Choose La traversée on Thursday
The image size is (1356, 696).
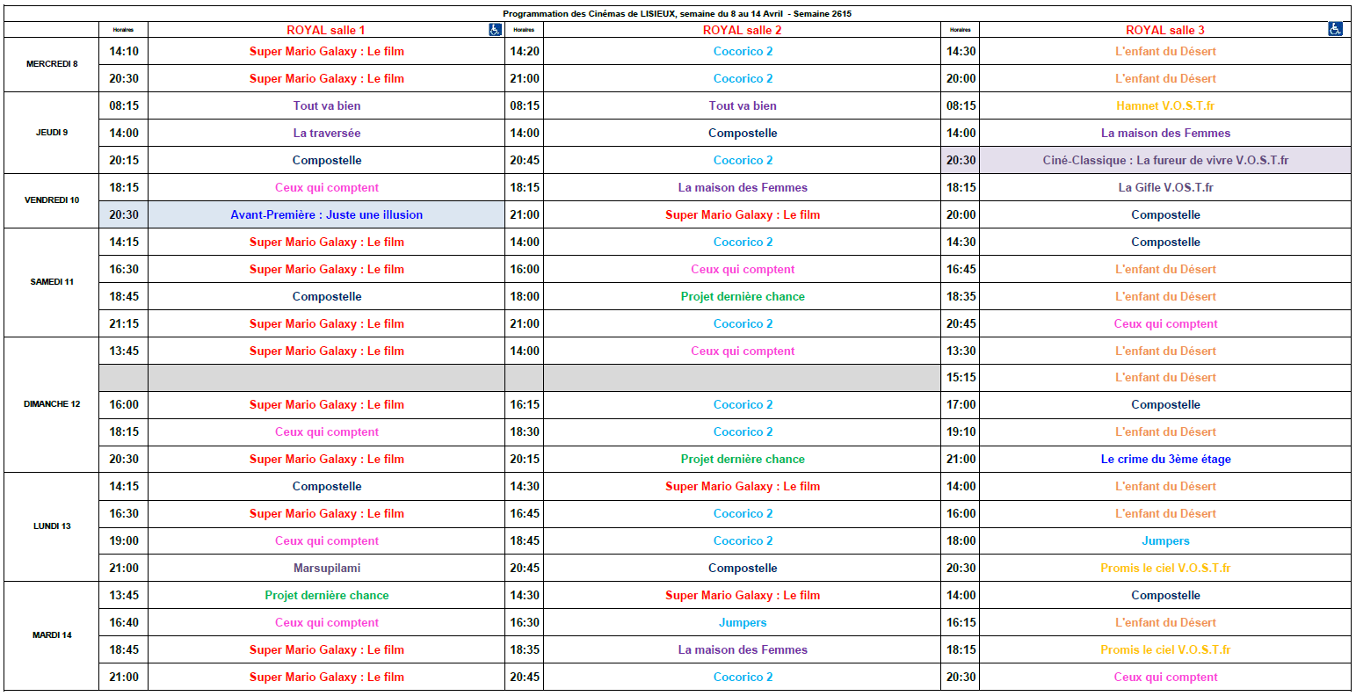[326, 134]
